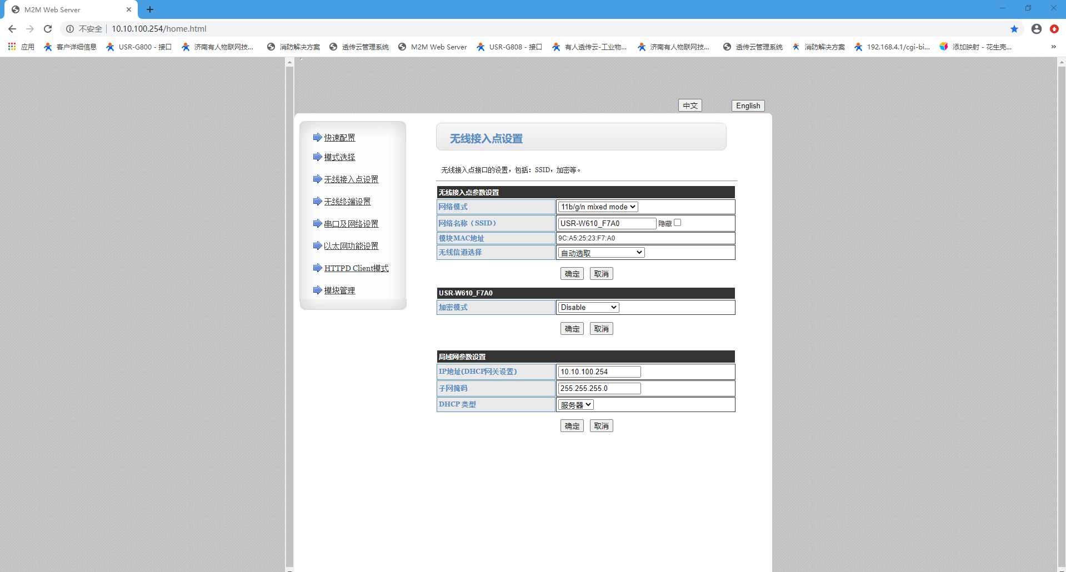Expand the 11b/g/n mixed mode dropdown
Screen dimensions: 1066x572
tap(598, 207)
